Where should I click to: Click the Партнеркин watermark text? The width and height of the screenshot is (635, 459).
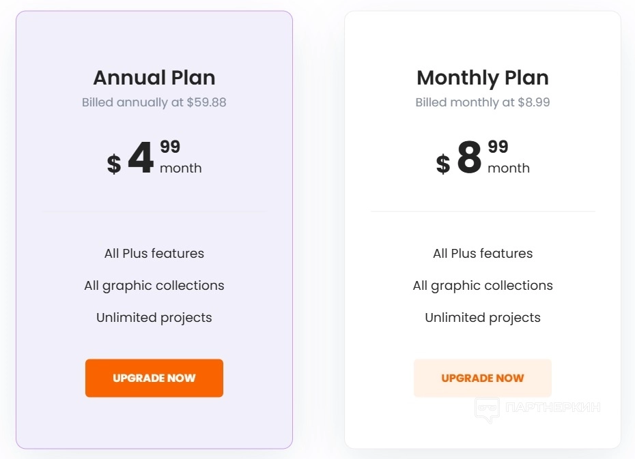tap(554, 408)
